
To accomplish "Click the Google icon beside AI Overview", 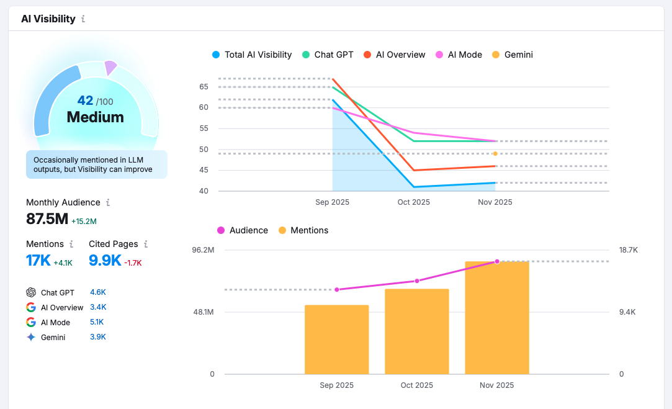I will [x=31, y=307].
